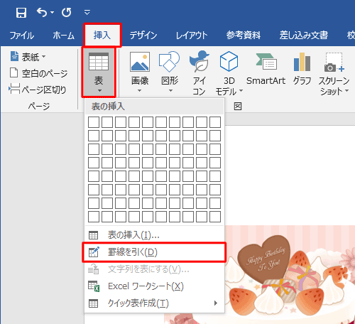Click the Excel worksheet icon in menu
The width and height of the screenshot is (355, 324).
coord(94,286)
